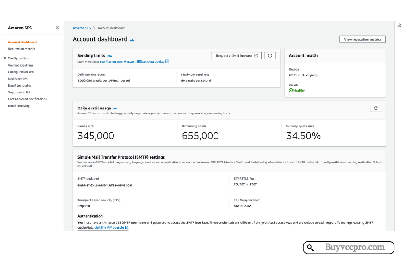This screenshot has width=402, height=268.
Task: Click Info link next to Account dashboard
Action: tap(132, 40)
